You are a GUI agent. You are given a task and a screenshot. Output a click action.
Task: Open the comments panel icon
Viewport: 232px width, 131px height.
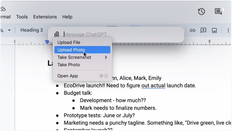pyautogui.click(x=218, y=12)
